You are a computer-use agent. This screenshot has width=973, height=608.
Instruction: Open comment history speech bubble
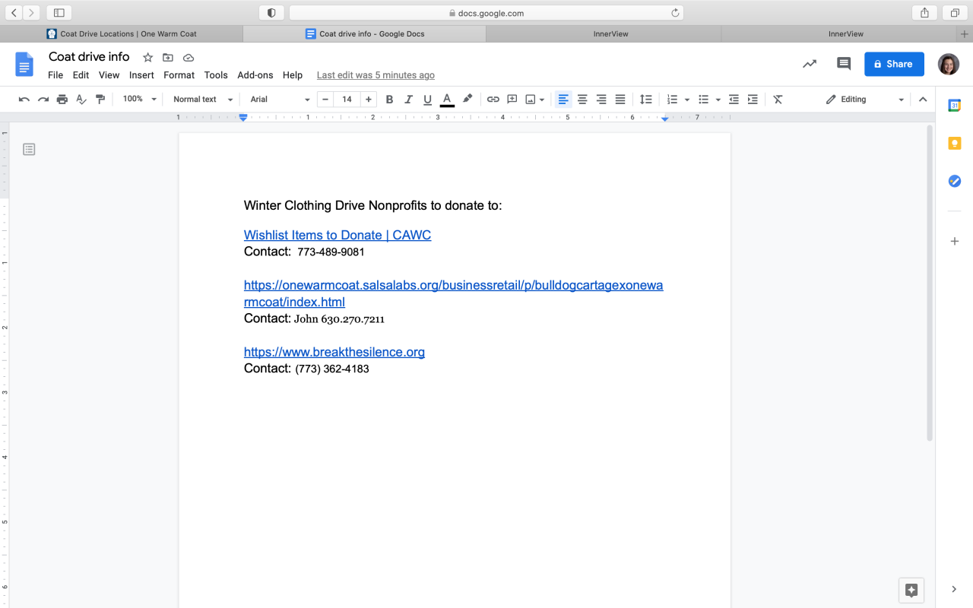click(x=844, y=64)
